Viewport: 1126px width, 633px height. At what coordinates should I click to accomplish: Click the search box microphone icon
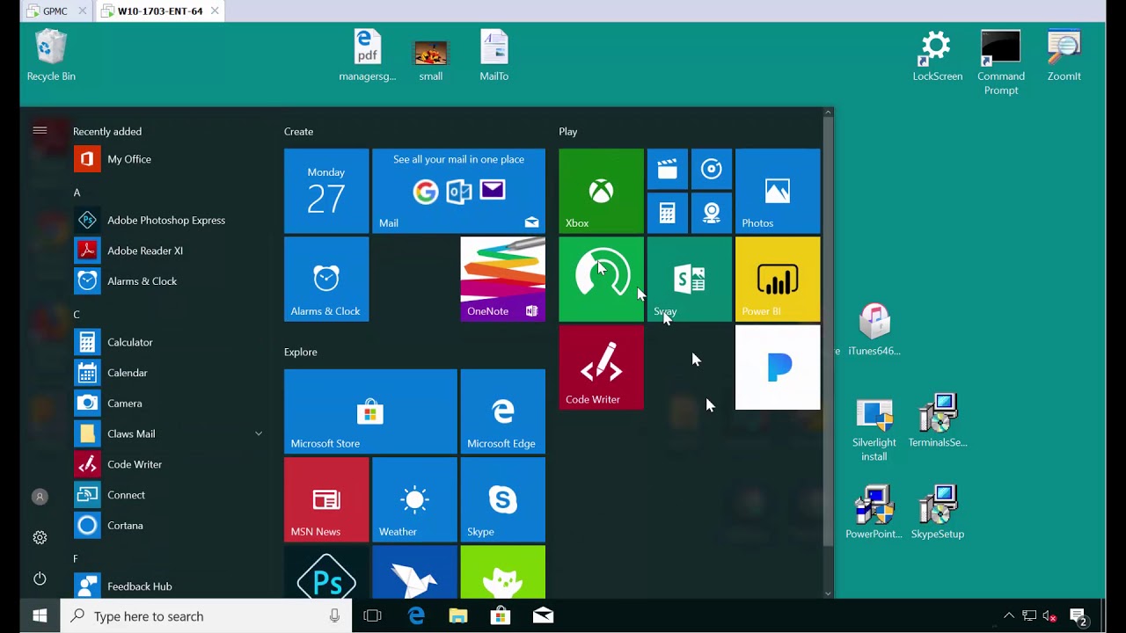pos(334,616)
